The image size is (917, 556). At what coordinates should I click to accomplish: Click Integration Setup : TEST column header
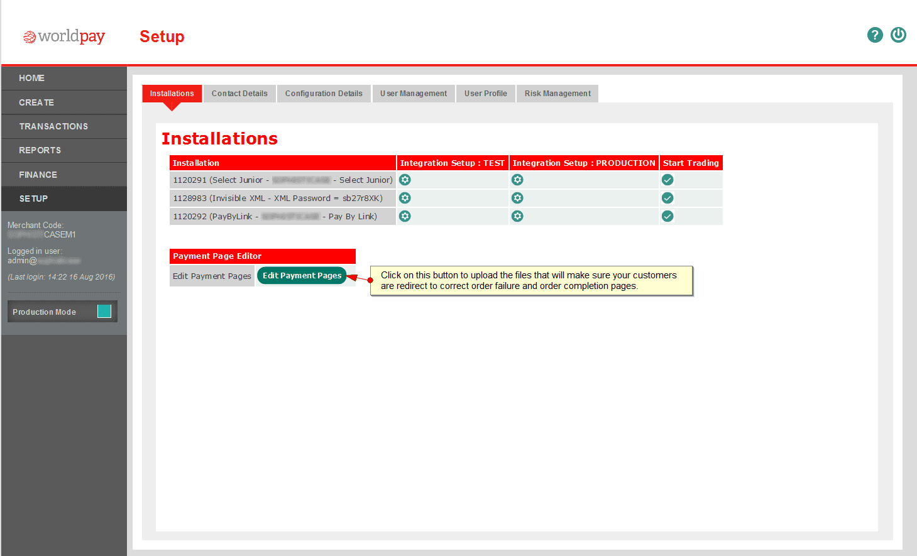pos(453,163)
